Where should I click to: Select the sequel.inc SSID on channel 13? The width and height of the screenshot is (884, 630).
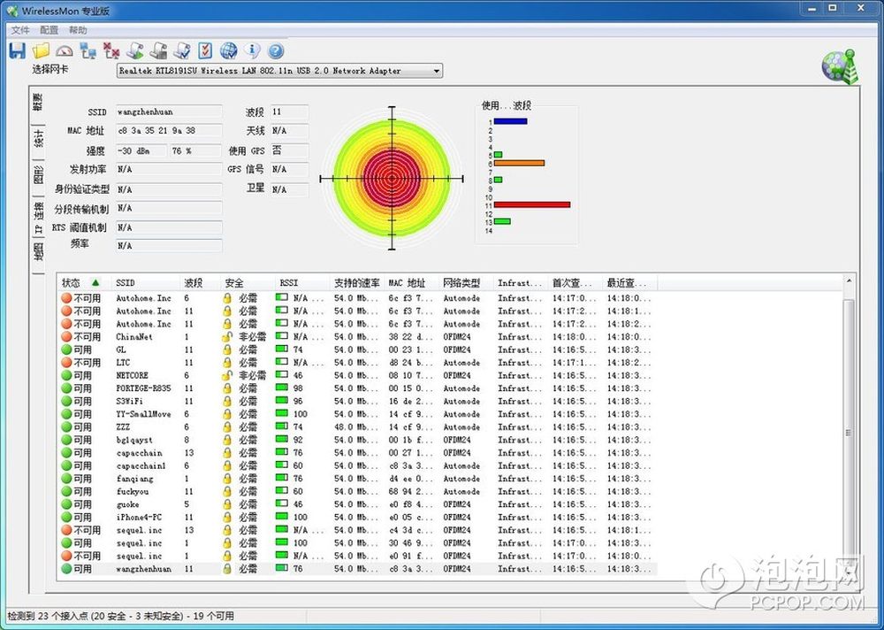pyautogui.click(x=140, y=531)
